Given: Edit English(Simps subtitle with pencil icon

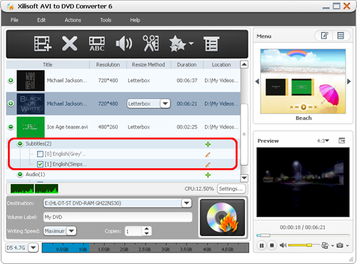Looking at the screenshot, I should [x=208, y=165].
